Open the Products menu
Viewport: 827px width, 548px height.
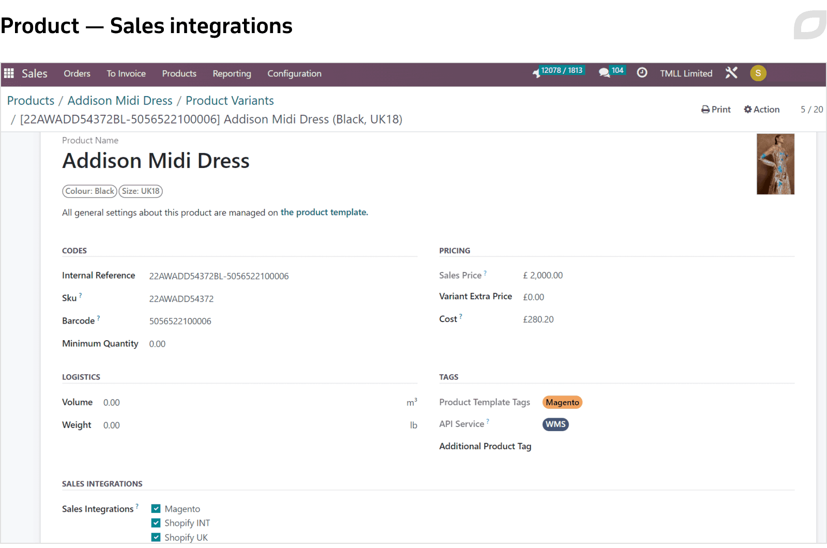coord(179,73)
